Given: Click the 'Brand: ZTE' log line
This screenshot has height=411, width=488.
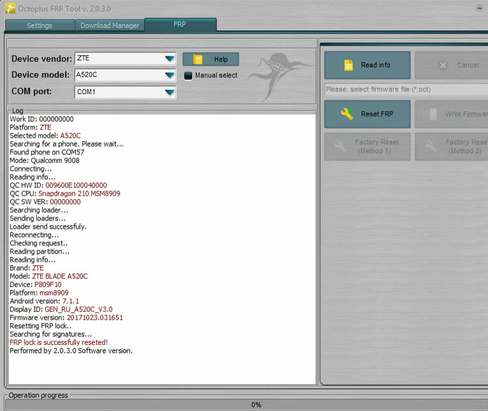Looking at the screenshot, I should point(27,268).
